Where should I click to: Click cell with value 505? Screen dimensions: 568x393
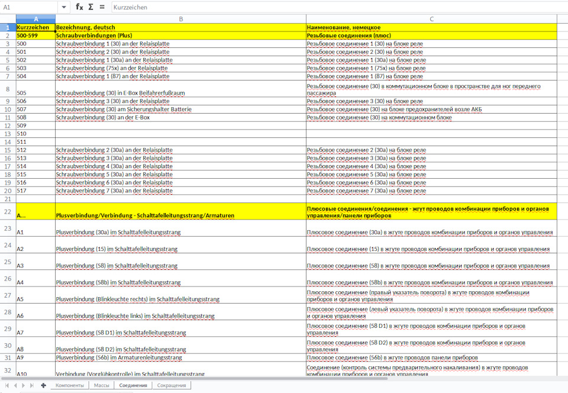(x=35, y=88)
